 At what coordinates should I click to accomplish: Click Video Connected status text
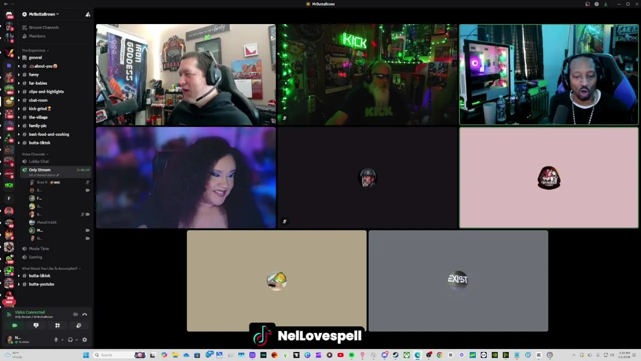[30, 312]
